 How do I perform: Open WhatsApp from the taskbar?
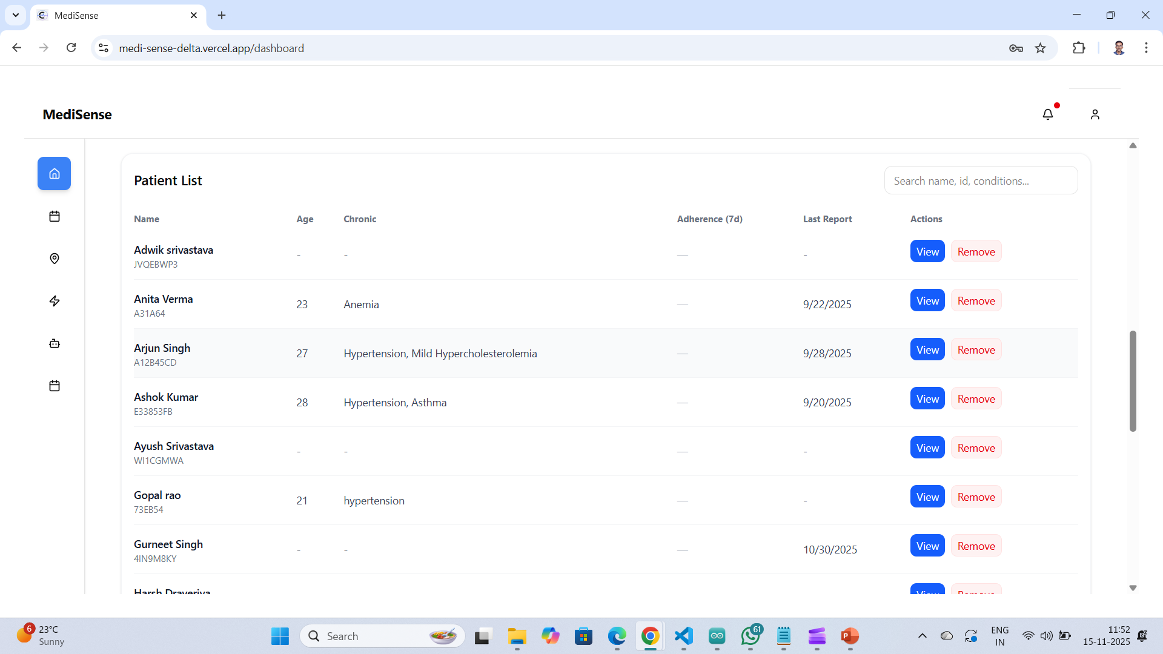click(x=750, y=636)
